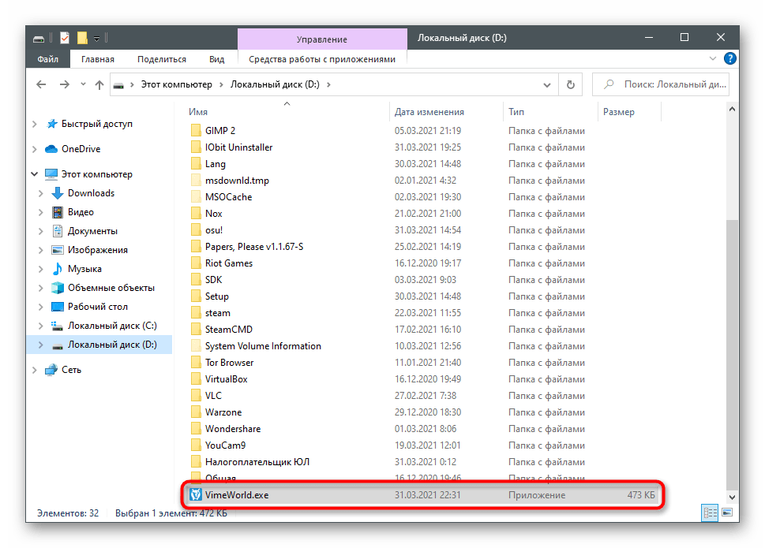The height and width of the screenshot is (548, 765).
Task: Open the quick access toolbar customize arrow
Action: (x=96, y=38)
